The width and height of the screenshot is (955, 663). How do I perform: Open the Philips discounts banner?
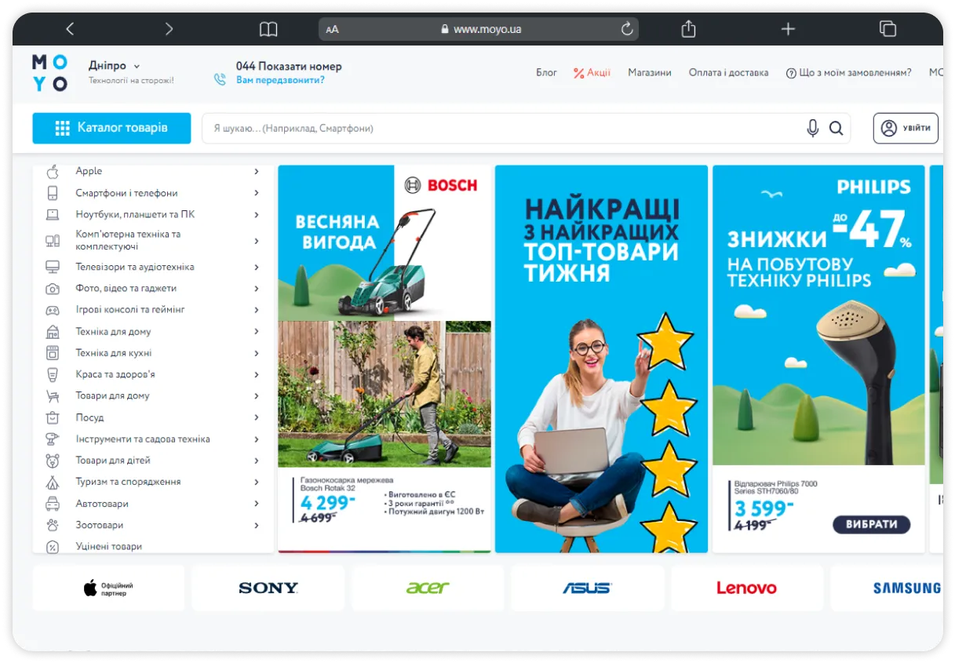819,359
